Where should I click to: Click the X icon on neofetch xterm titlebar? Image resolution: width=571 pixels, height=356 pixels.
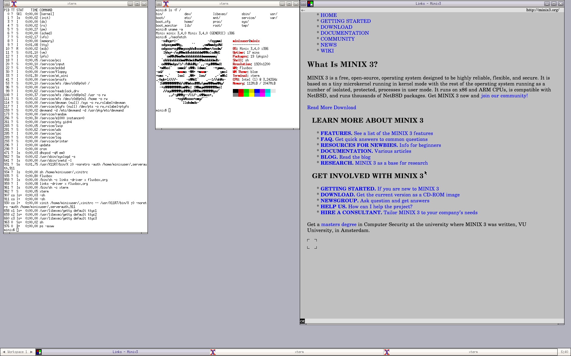tap(166, 4)
